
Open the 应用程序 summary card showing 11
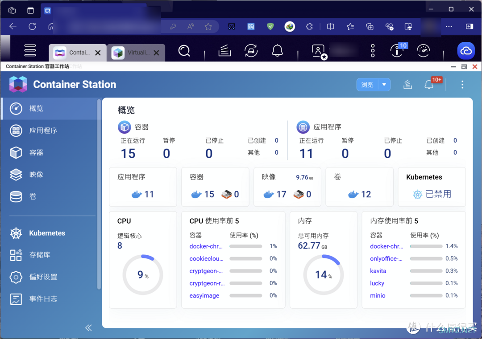pyautogui.click(x=143, y=187)
